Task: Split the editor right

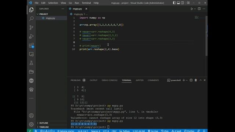Action: tap(199, 9)
